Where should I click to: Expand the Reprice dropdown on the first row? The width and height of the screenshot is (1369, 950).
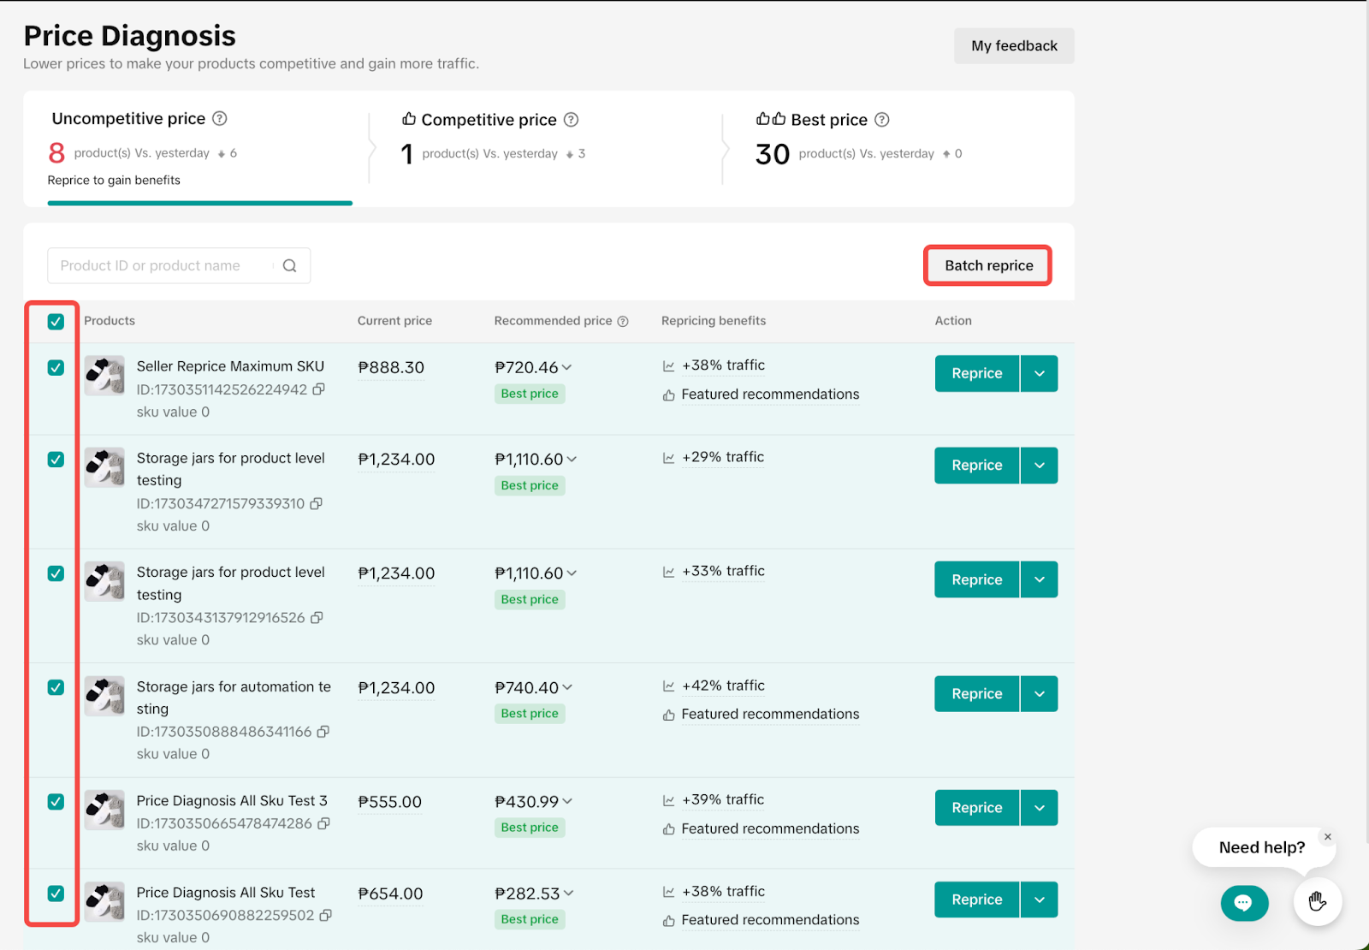(x=1038, y=373)
